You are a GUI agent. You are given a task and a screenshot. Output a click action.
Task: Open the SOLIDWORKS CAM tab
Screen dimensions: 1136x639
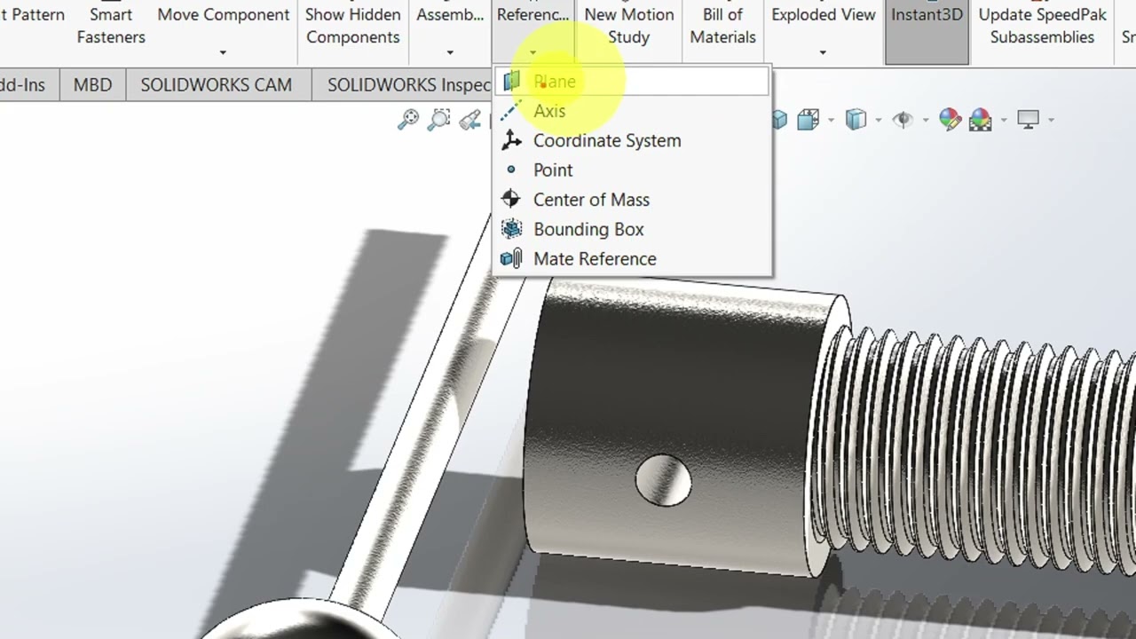pyautogui.click(x=216, y=85)
